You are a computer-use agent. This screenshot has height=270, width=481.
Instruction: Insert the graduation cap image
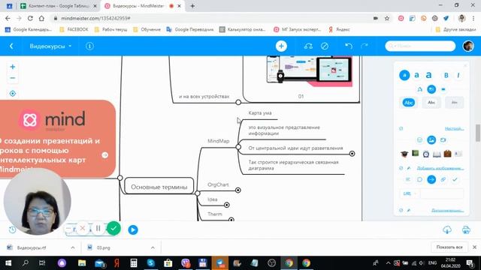404,154
